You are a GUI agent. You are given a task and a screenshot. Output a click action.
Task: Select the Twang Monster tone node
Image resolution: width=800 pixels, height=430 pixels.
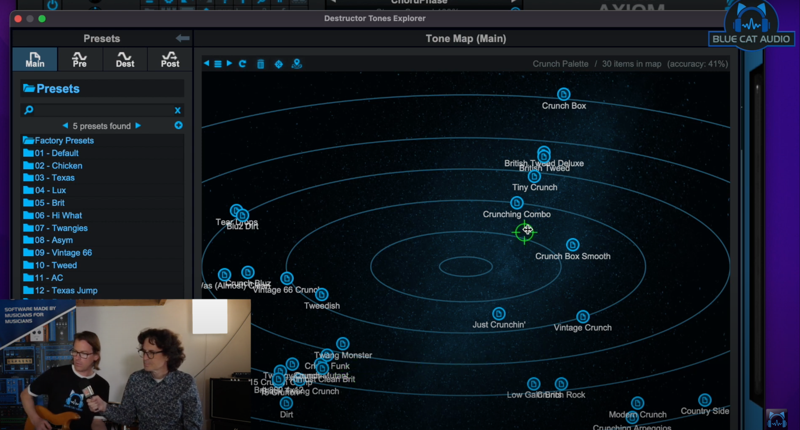pos(343,344)
